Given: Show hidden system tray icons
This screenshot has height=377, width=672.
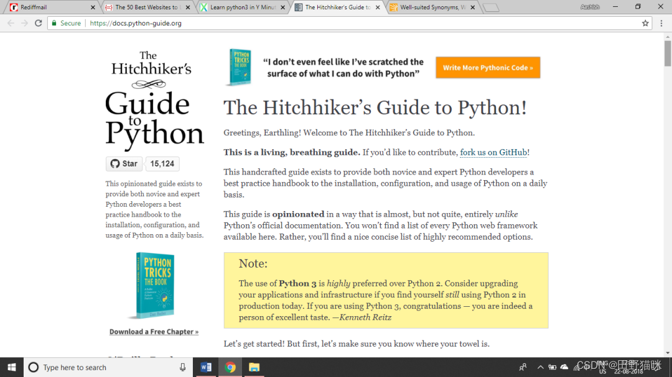Looking at the screenshot, I should click(541, 367).
